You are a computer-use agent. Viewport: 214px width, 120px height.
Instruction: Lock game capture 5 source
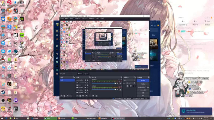[88, 88]
